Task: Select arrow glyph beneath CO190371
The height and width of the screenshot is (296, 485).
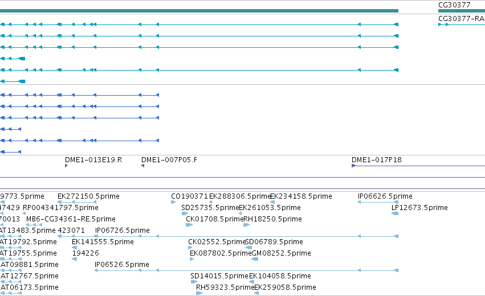Action: (x=173, y=202)
